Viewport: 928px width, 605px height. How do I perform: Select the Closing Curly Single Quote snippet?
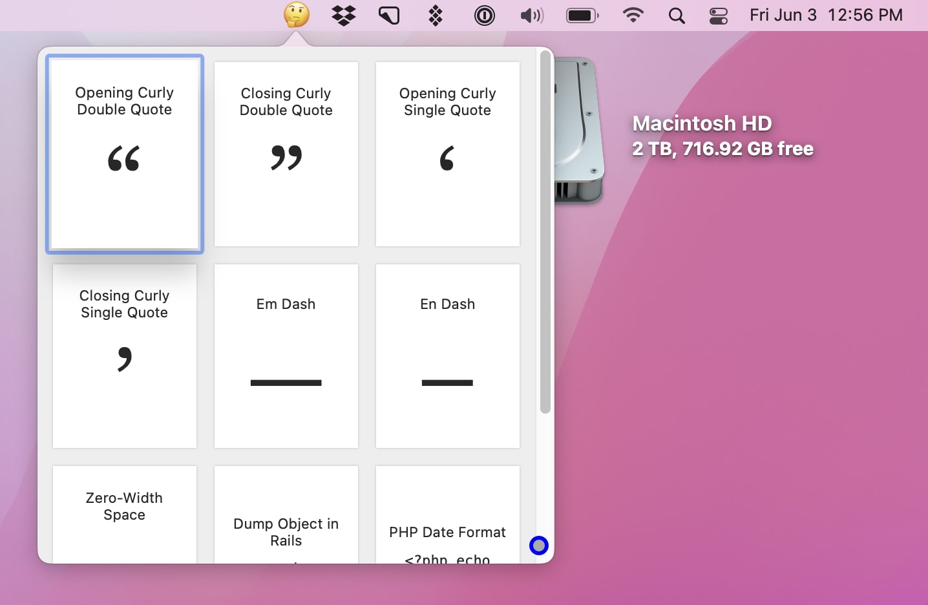[125, 356]
